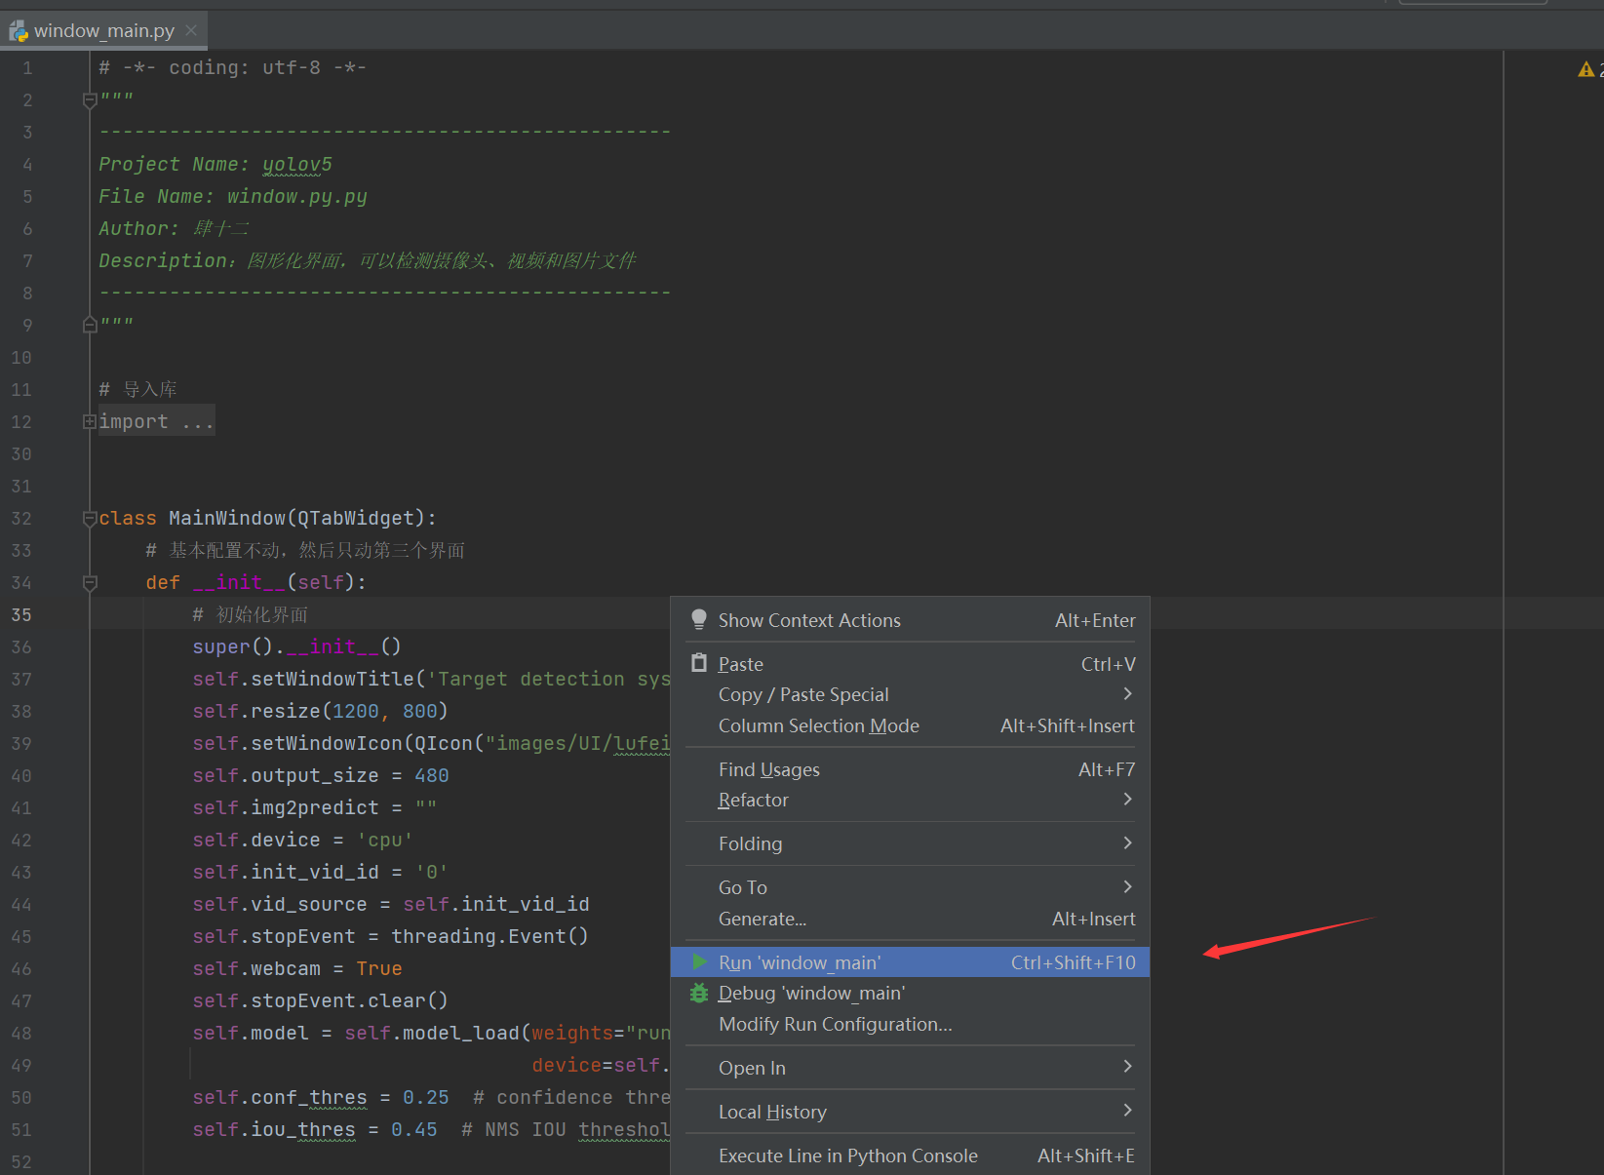The image size is (1604, 1175).
Task: Click the green Run triangle icon
Action: (x=699, y=962)
